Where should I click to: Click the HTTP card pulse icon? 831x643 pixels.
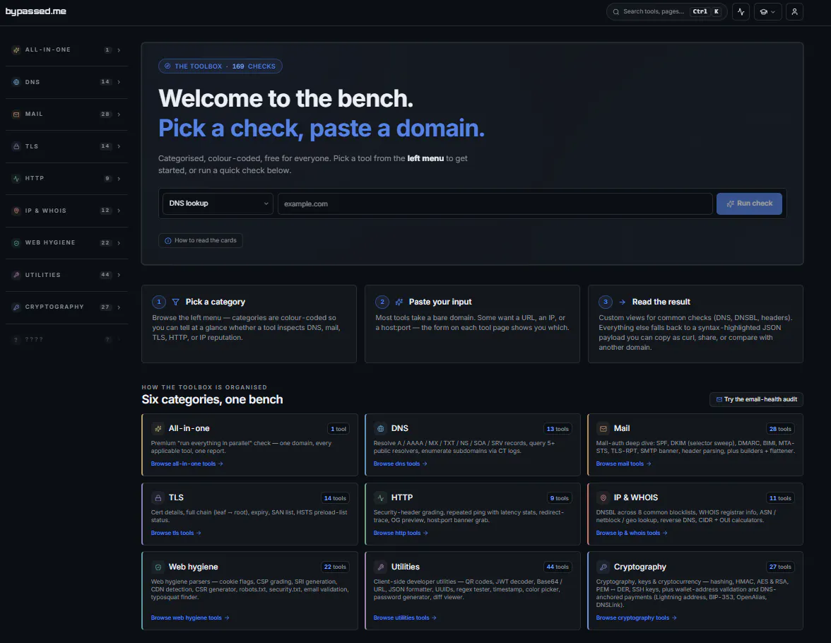[x=380, y=497]
